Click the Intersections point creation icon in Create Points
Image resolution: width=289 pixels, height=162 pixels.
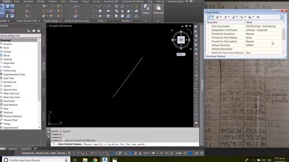(x=218, y=17)
